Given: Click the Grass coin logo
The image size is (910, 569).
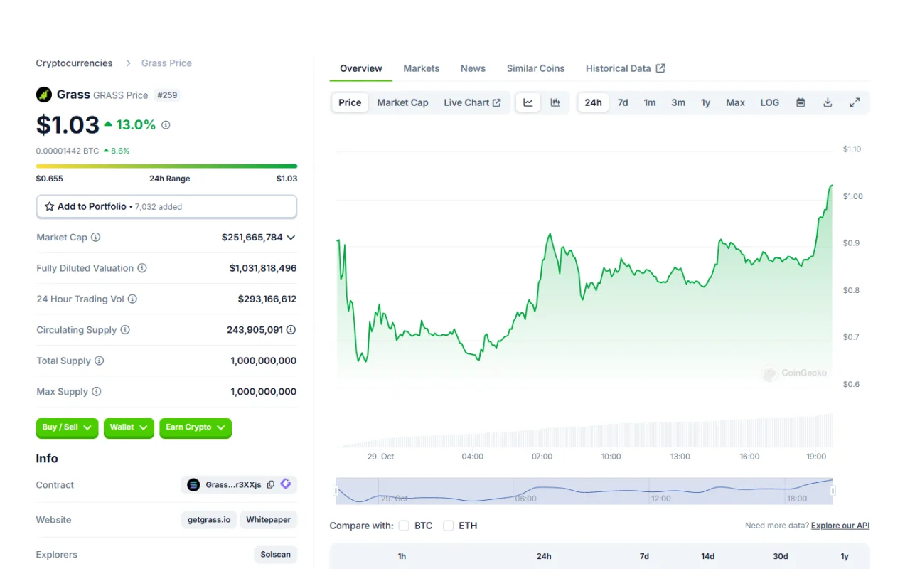Looking at the screenshot, I should point(44,95).
